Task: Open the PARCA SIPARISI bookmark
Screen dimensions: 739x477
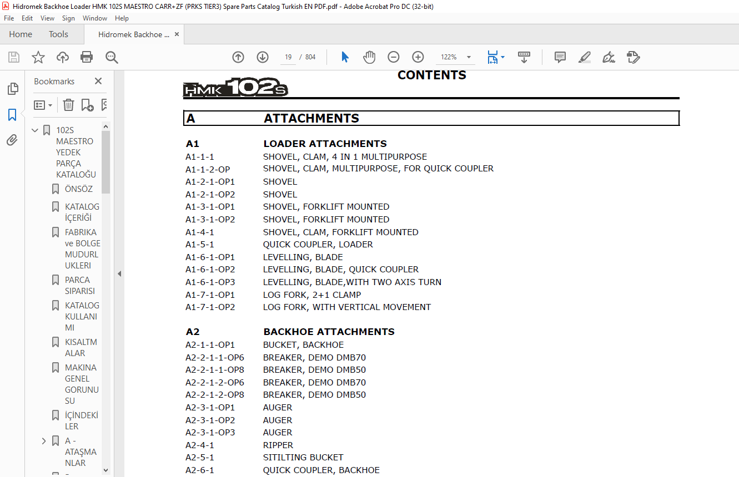Action: pyautogui.click(x=80, y=286)
